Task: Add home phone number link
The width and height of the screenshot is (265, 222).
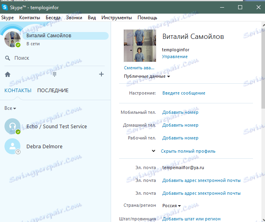Action: tap(180, 125)
